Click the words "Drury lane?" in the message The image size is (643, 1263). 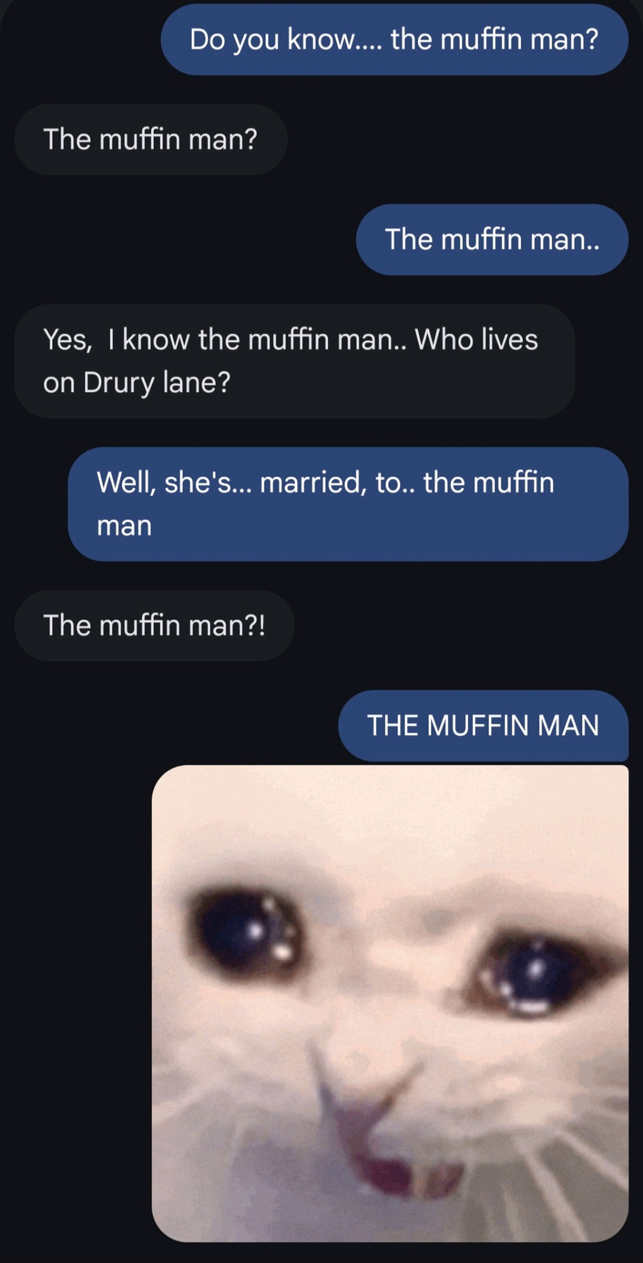point(157,383)
